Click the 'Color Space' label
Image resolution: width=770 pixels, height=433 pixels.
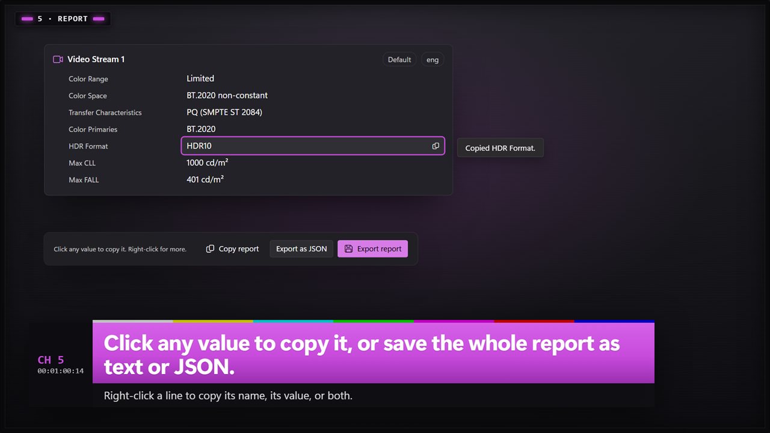pyautogui.click(x=88, y=96)
